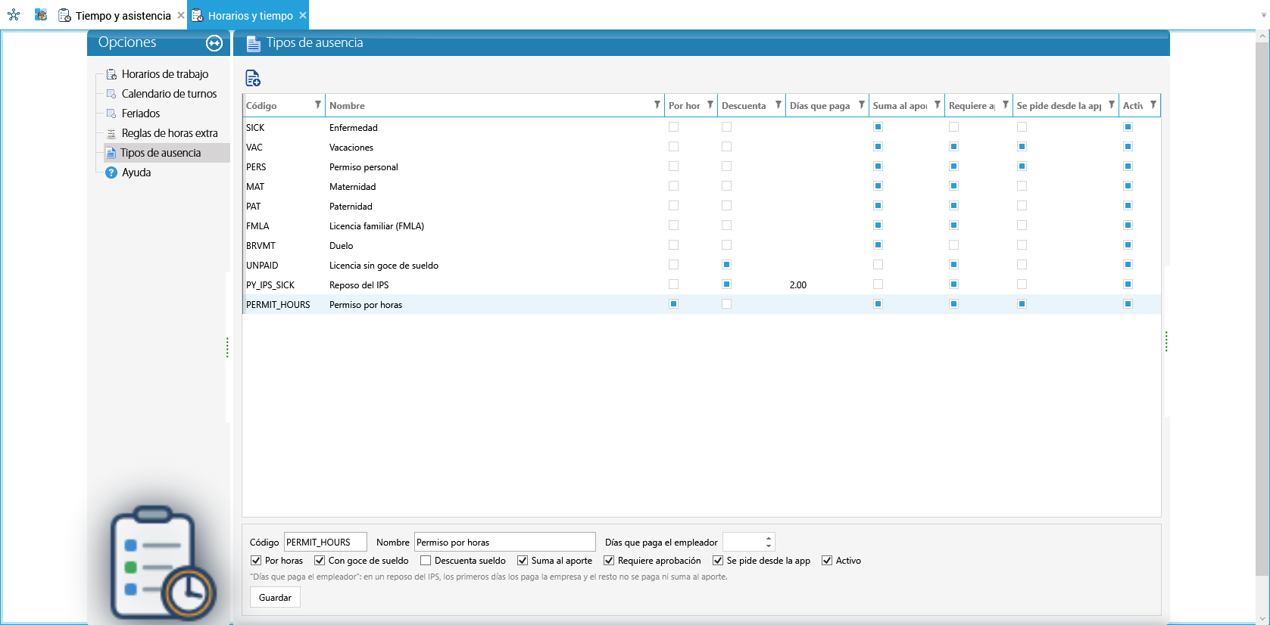The width and height of the screenshot is (1270, 625).
Task: Open the Nombre column filter
Action: pyautogui.click(x=657, y=105)
